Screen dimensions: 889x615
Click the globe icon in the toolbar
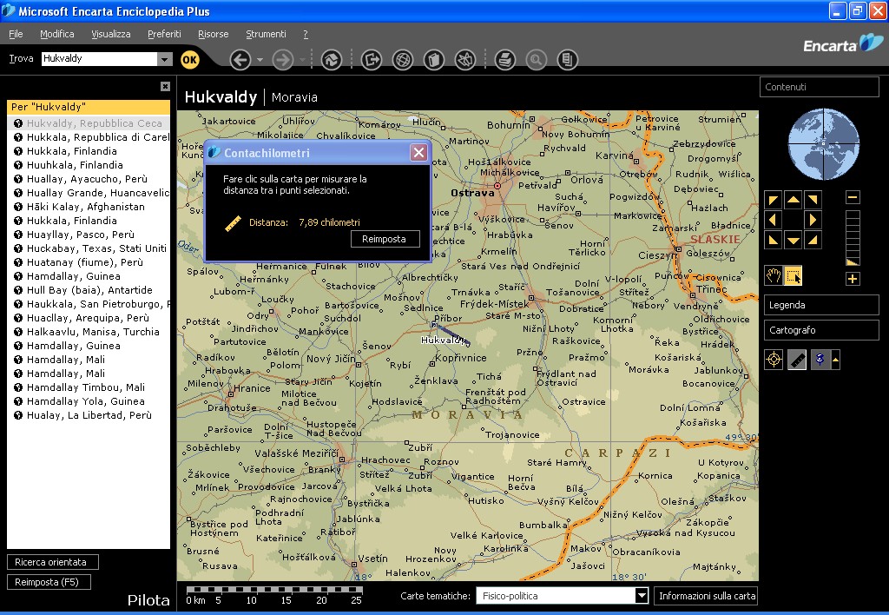(x=403, y=60)
